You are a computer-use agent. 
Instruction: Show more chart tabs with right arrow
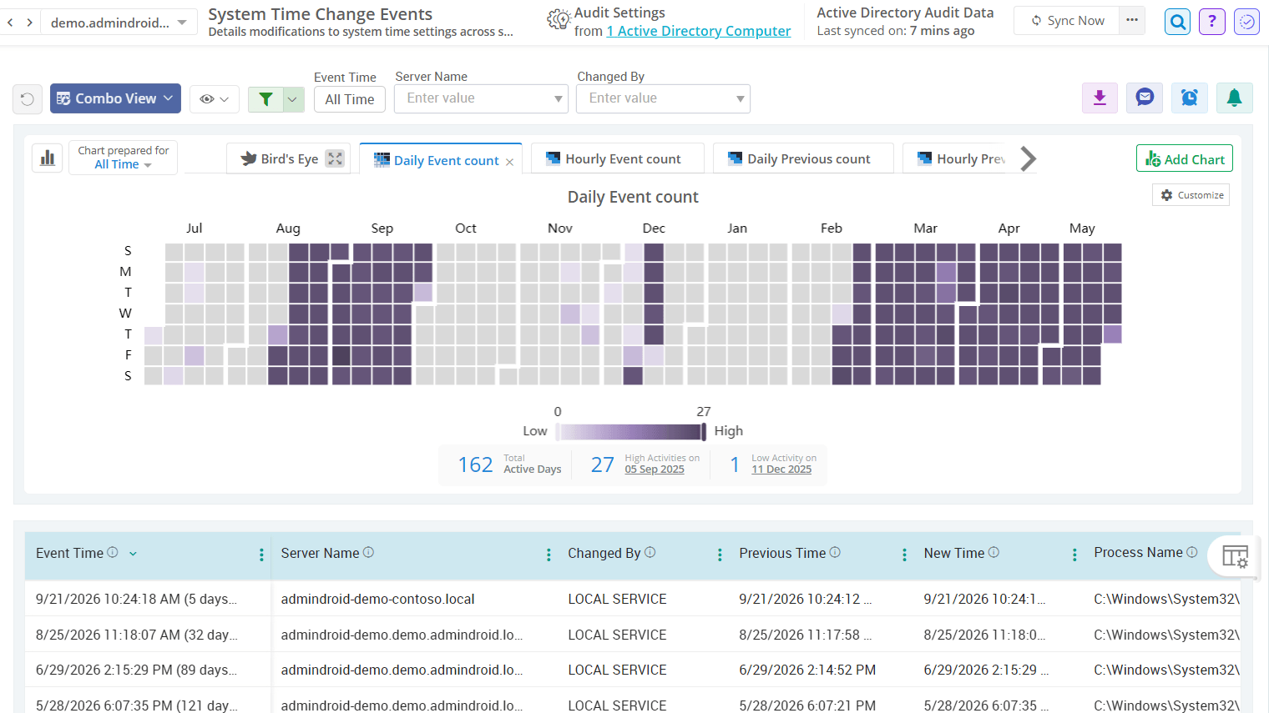pyautogui.click(x=1029, y=158)
